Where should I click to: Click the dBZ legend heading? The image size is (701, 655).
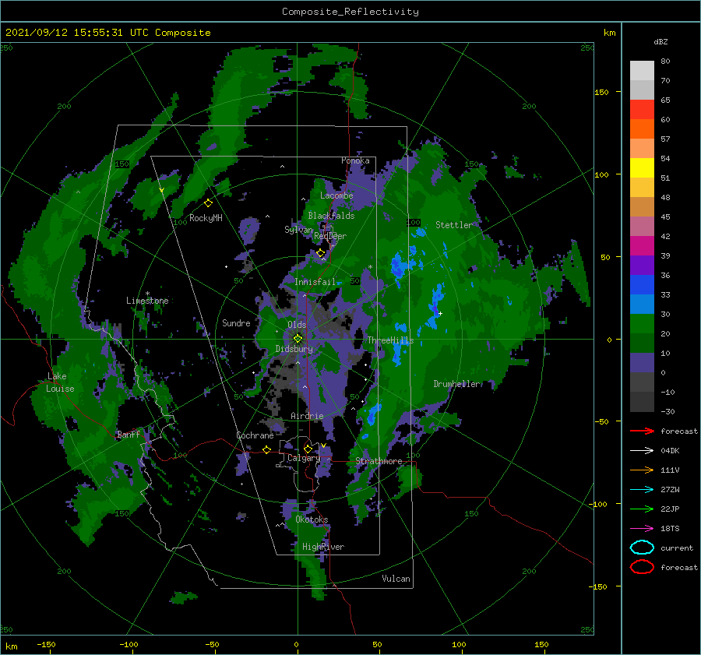click(x=660, y=42)
